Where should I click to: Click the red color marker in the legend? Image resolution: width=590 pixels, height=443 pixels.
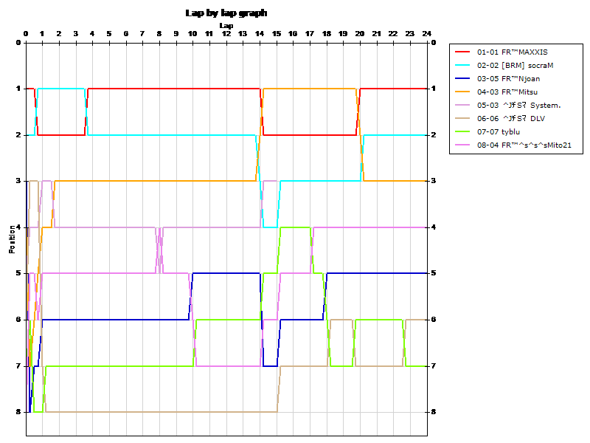tap(461, 52)
